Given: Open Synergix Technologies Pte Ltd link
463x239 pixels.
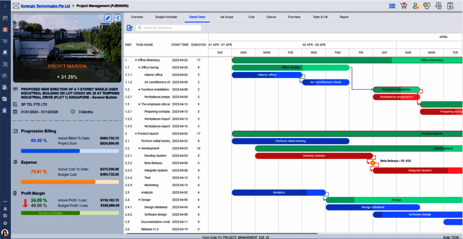Looking at the screenshot, I should coord(46,6).
